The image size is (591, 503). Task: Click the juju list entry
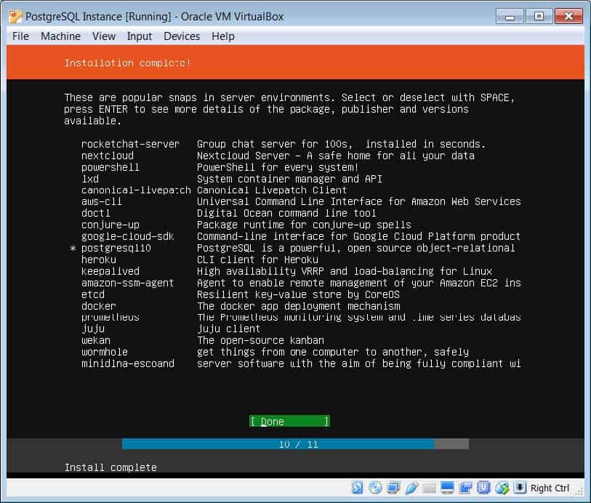[93, 329]
